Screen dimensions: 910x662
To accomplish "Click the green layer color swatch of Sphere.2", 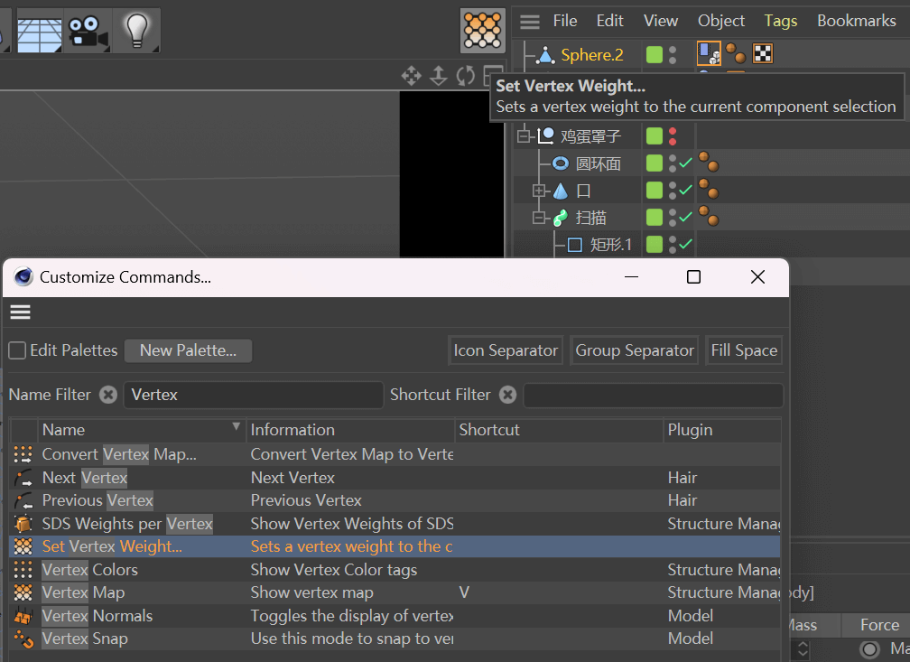I will pos(655,55).
